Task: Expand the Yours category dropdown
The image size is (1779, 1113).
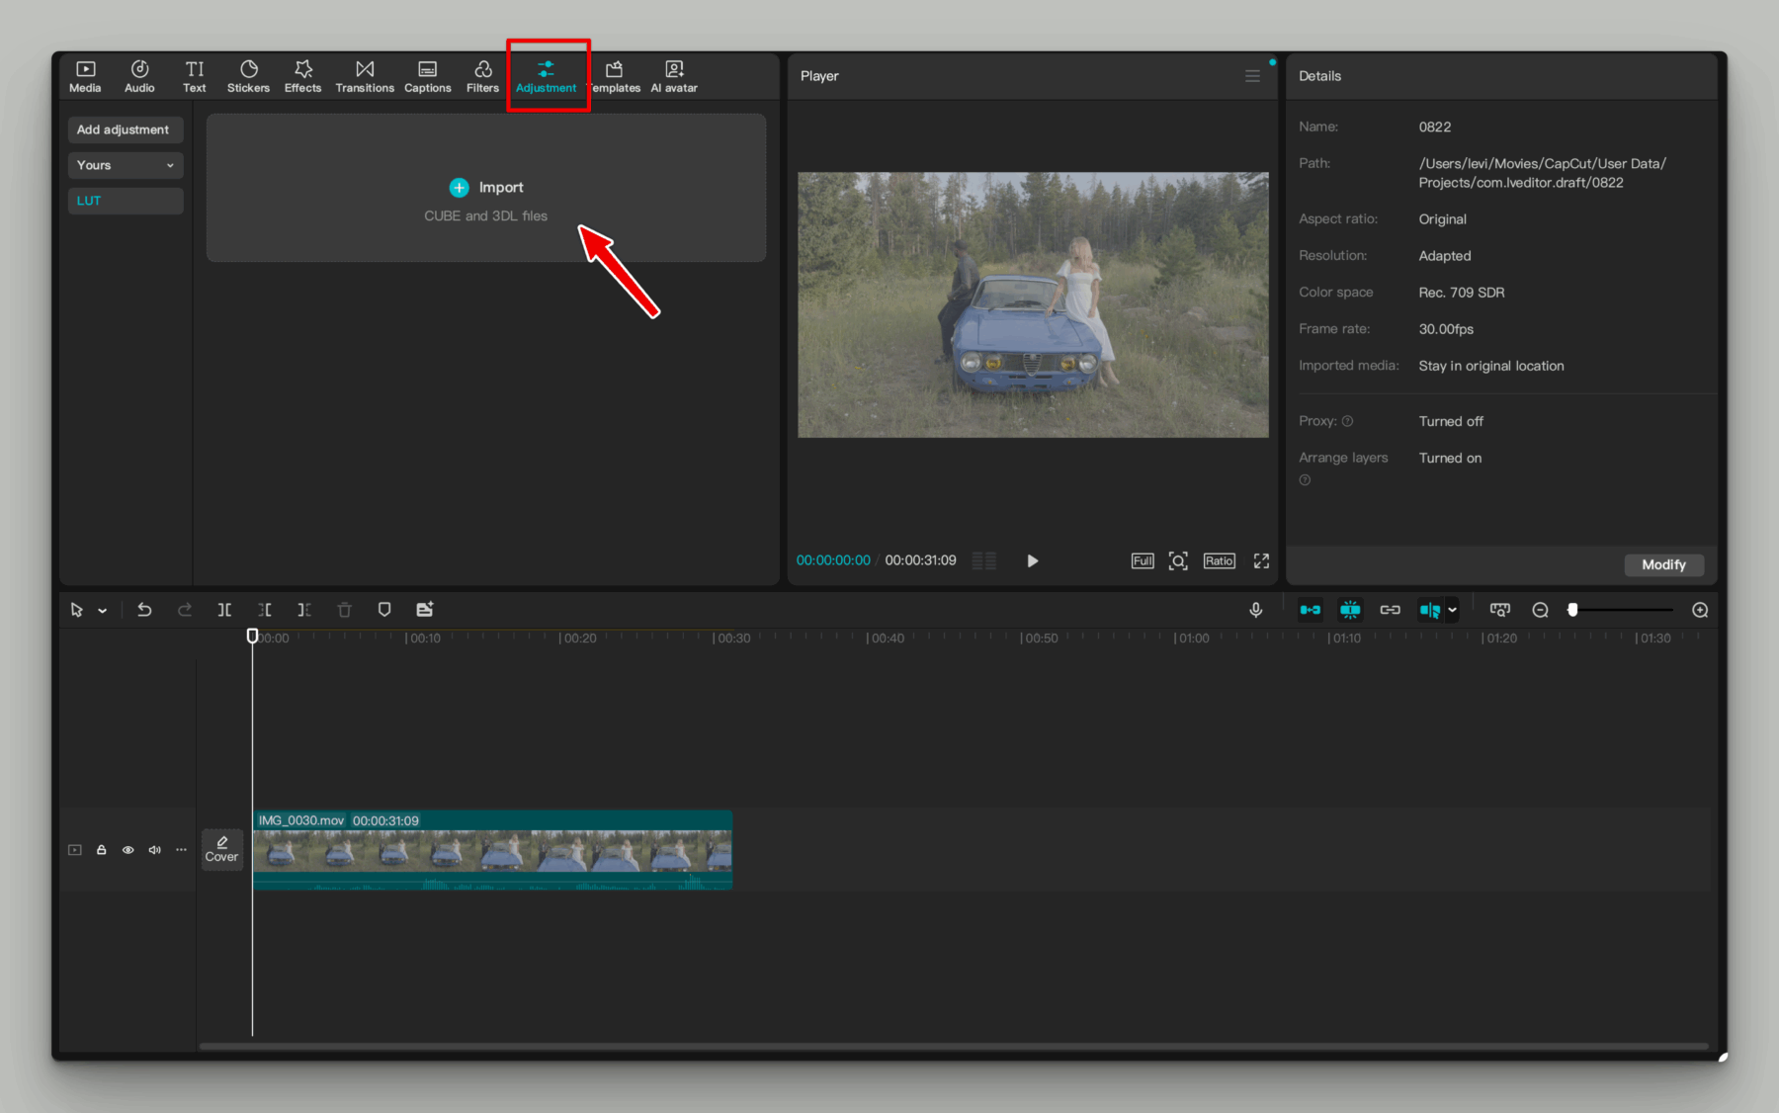Action: coord(125,165)
